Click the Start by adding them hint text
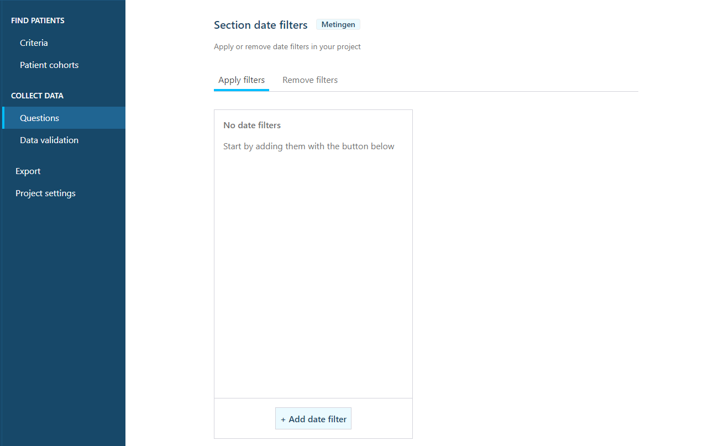Image resolution: width=703 pixels, height=446 pixels. [309, 146]
